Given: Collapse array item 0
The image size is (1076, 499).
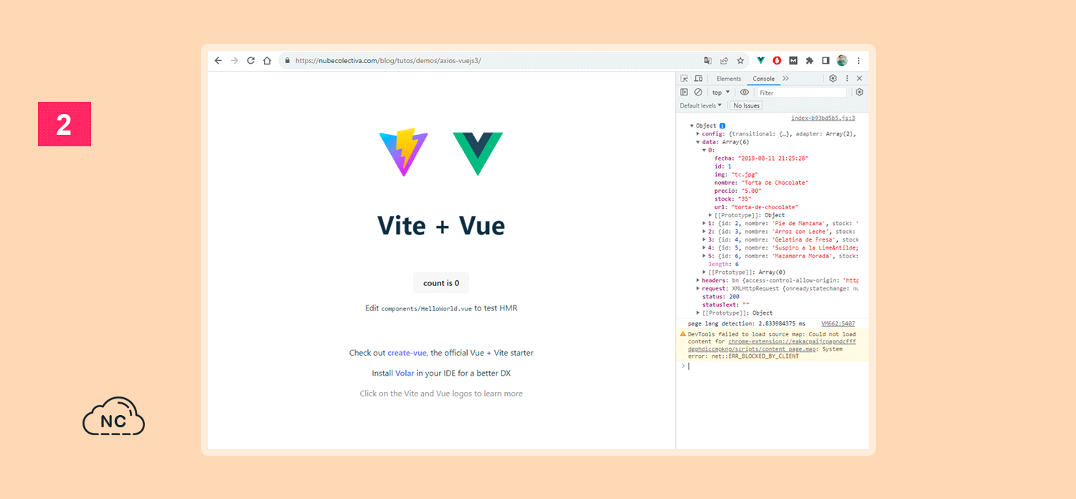Looking at the screenshot, I should tap(704, 150).
